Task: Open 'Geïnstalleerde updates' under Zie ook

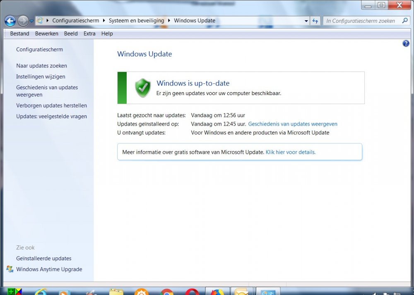Action: 44,258
